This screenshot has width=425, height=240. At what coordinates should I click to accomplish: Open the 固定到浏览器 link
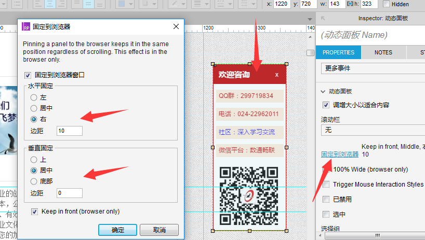(340, 154)
